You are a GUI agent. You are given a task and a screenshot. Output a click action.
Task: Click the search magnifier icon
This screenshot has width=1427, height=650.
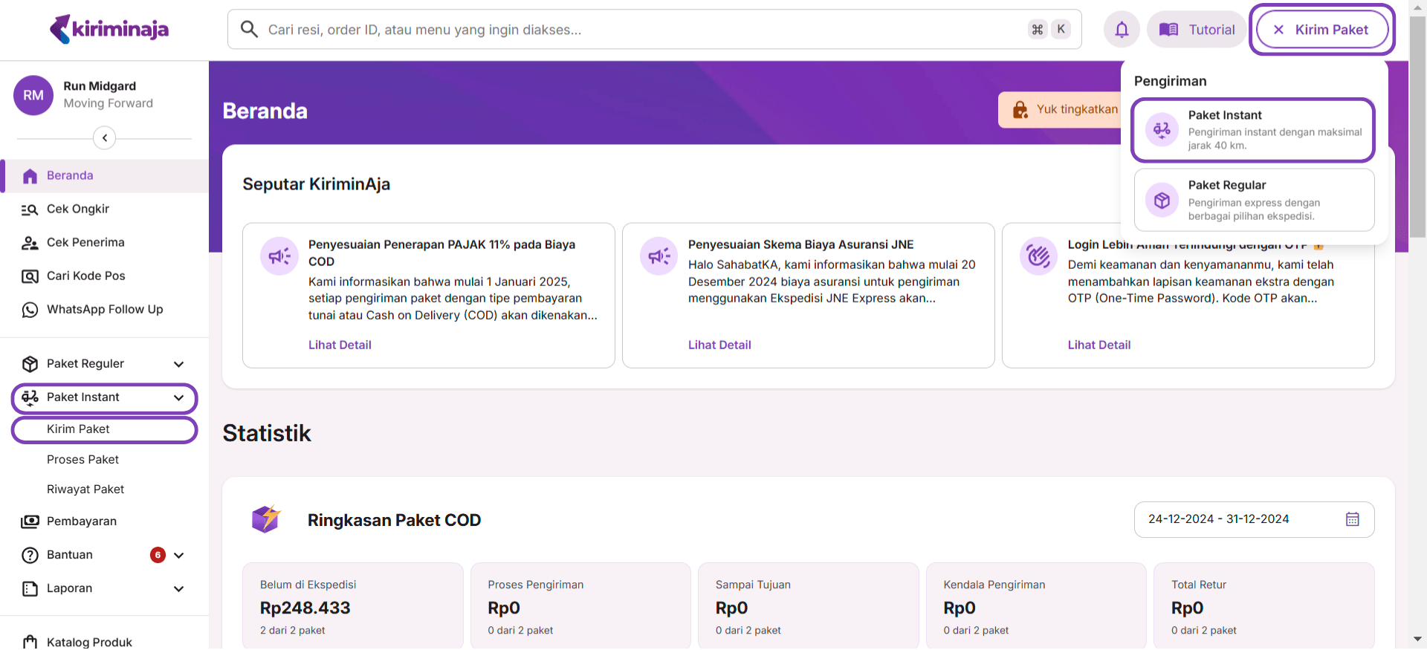tap(249, 30)
